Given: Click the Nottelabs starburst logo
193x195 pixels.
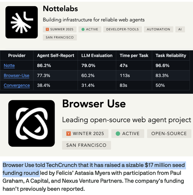Looking at the screenshot, I should tap(22, 22).
